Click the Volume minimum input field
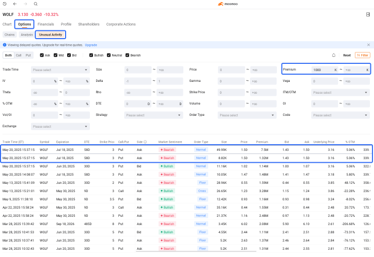 click(231, 104)
